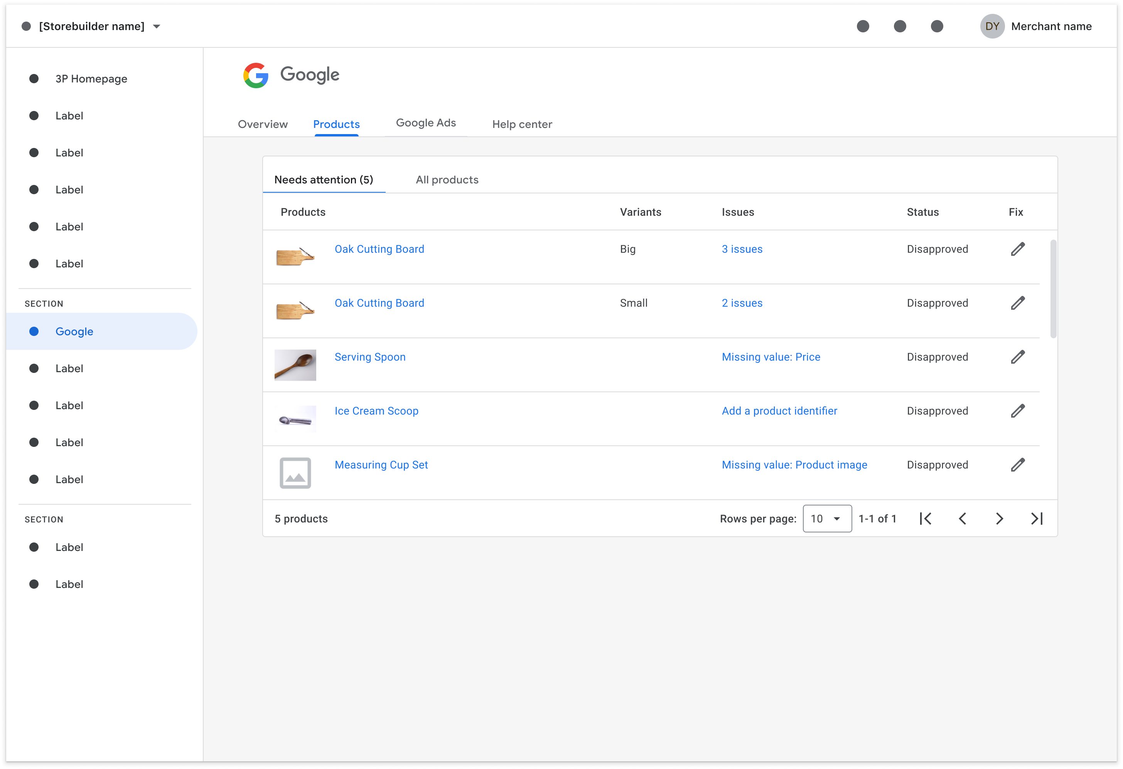Go to the first page of results
1123x769 pixels.
926,519
